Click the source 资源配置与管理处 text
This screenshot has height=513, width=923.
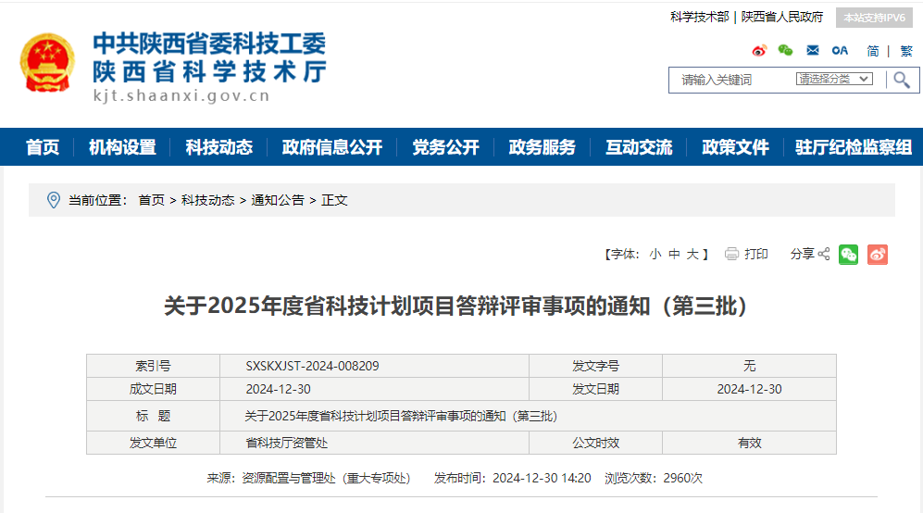(x=289, y=478)
